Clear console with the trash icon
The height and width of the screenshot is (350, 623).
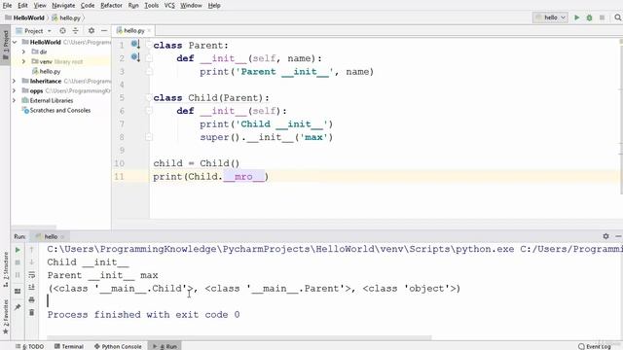click(32, 312)
